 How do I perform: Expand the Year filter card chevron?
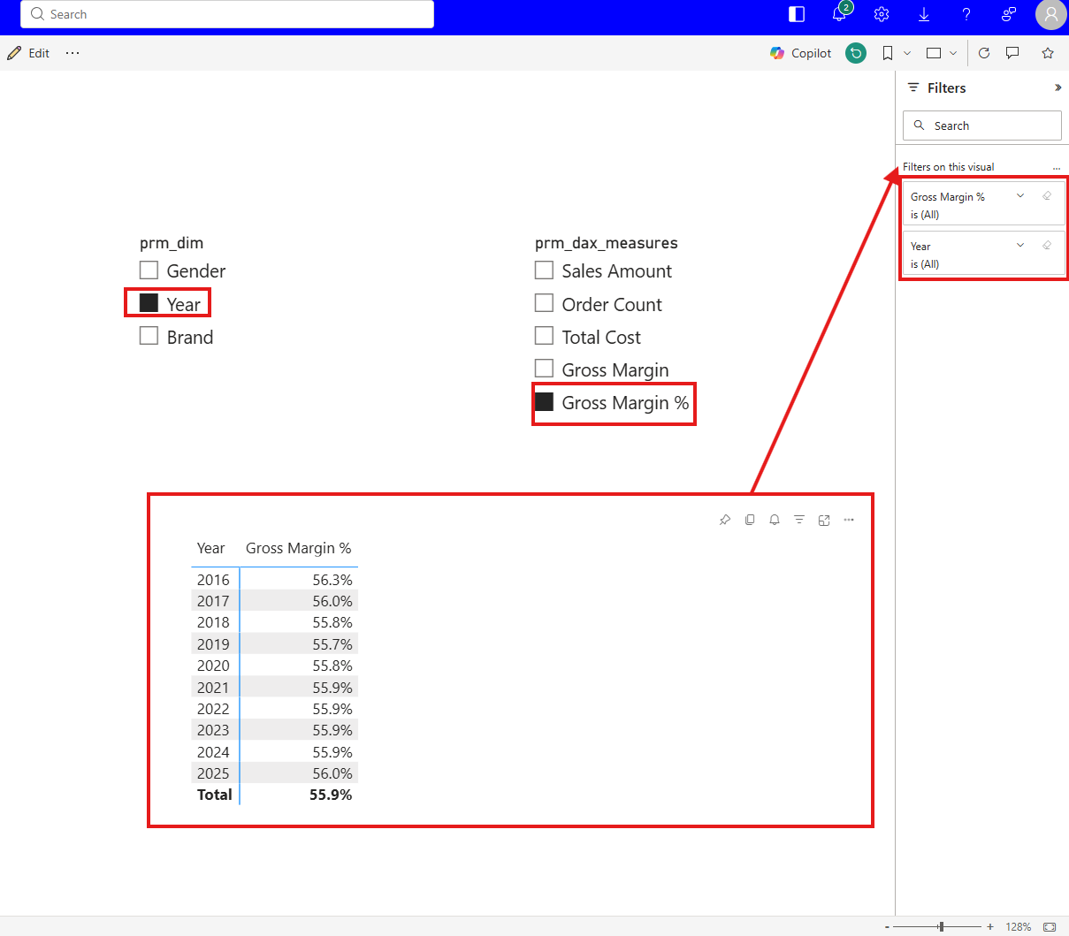click(x=1020, y=246)
